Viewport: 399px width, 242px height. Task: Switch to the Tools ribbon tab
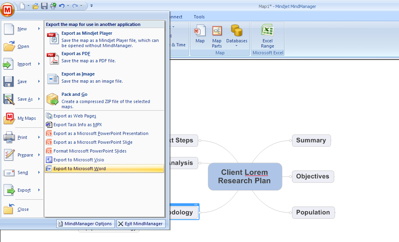(x=199, y=17)
